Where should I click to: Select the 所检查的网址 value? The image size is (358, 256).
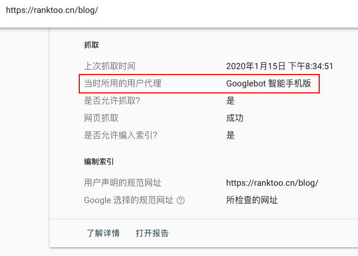coord(252,200)
